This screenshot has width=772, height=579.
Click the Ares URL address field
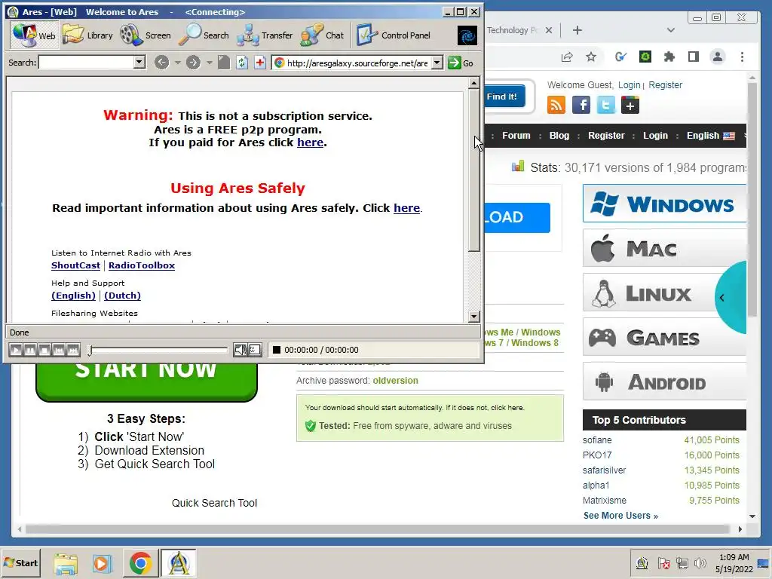click(351, 63)
